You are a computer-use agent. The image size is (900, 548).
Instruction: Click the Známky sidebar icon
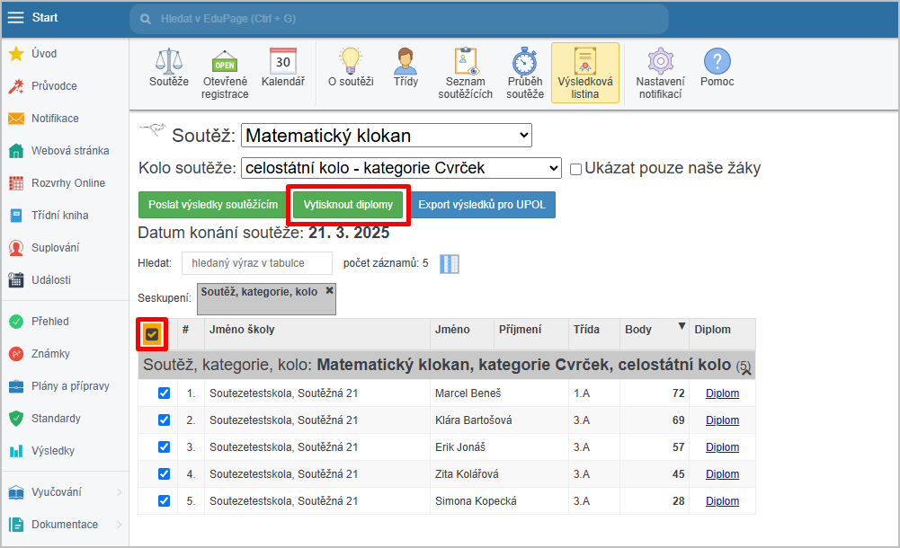(x=16, y=354)
